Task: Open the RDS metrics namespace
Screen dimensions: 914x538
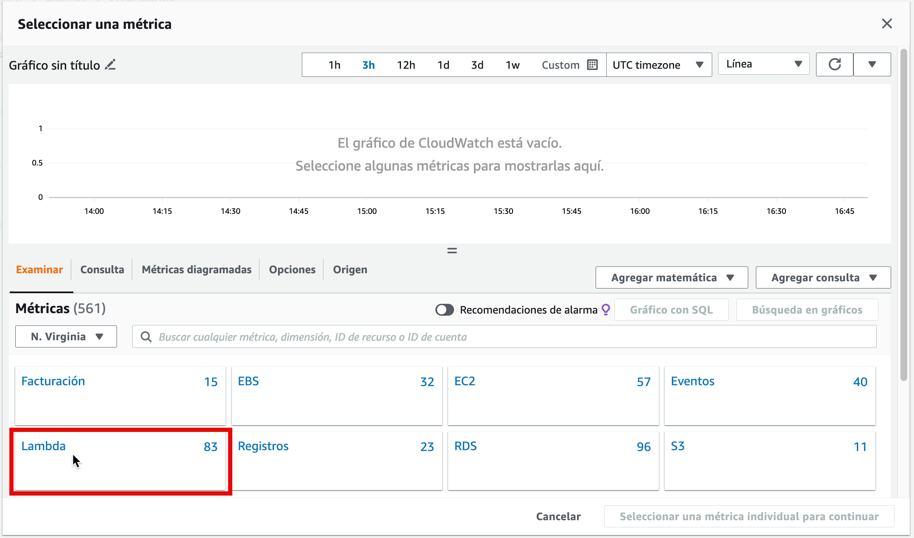Action: [x=553, y=461]
